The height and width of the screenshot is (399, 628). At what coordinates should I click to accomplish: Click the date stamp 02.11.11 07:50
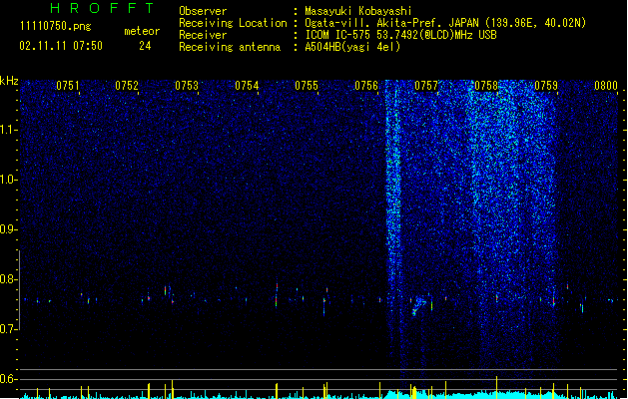(x=61, y=46)
